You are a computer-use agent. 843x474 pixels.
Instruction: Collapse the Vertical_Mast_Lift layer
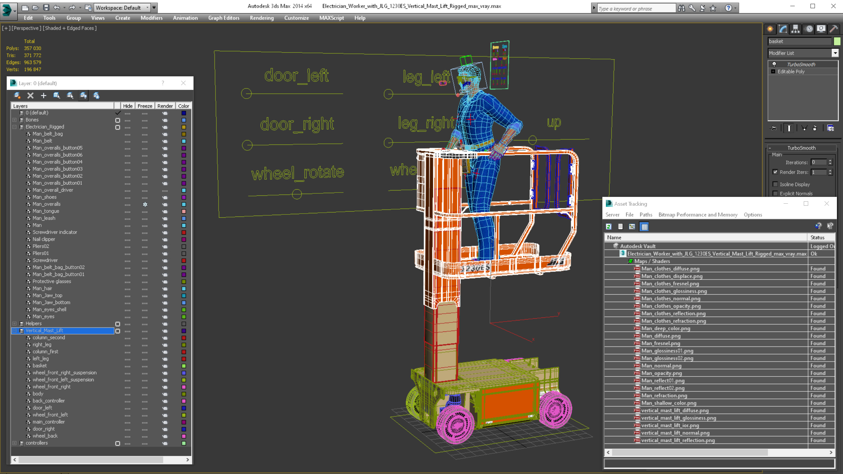coord(14,331)
